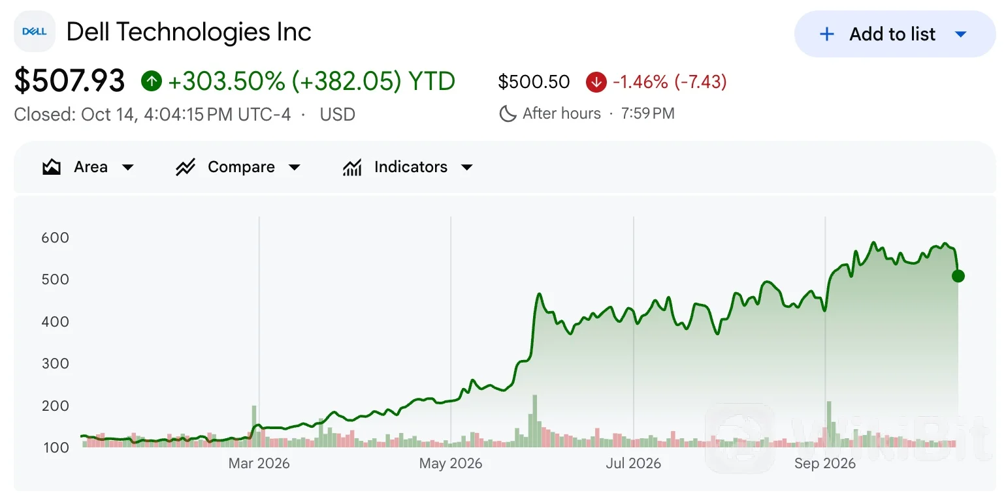This screenshot has height=493, width=1006.
Task: Click the red down-arrow after-hours icon
Action: pos(596,82)
